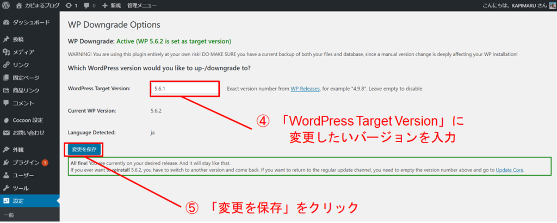Open the 固定ページ menu label
The height and width of the screenshot is (223, 557).
tap(26, 78)
